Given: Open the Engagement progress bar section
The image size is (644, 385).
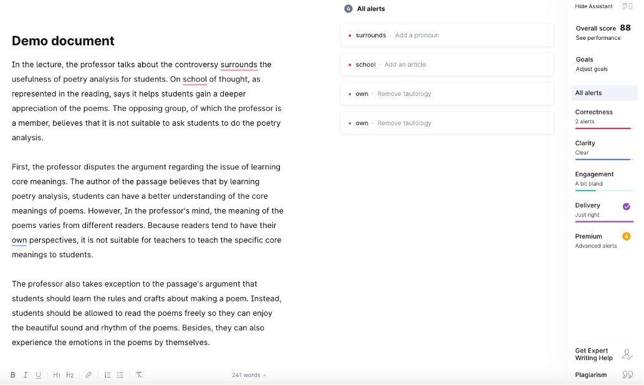Looking at the screenshot, I should point(604,181).
